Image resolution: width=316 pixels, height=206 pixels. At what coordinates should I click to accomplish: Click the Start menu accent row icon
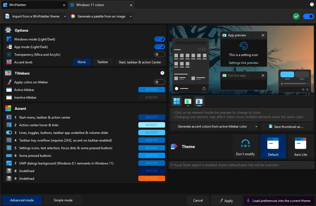[9, 117]
